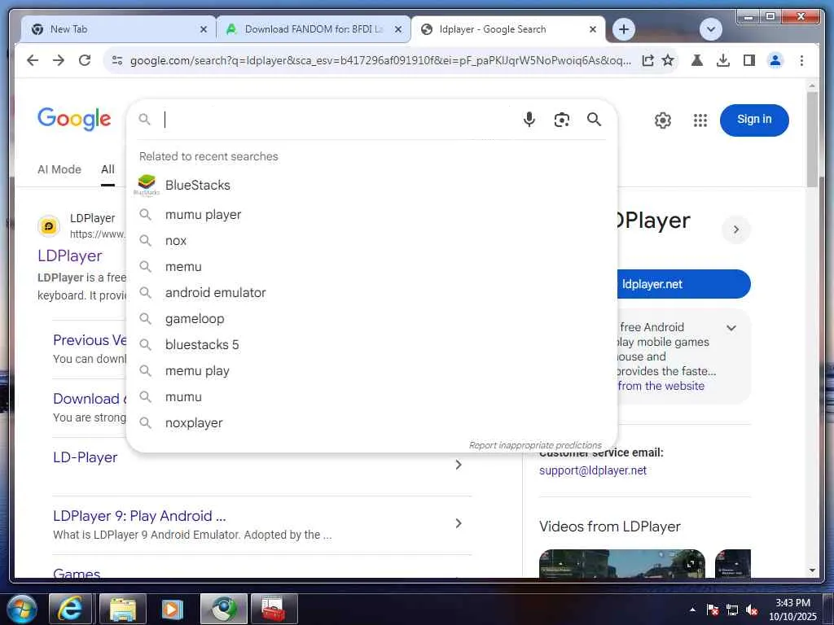
Task: Open the Google apps grid
Action: [700, 120]
